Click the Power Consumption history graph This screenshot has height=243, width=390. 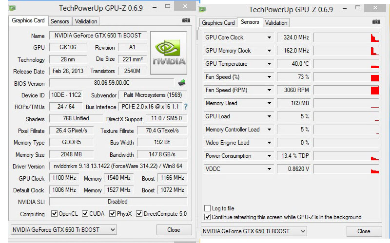(346, 156)
